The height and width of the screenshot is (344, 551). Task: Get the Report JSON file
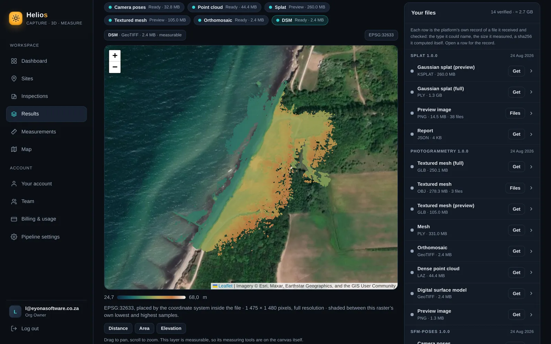pos(516,135)
